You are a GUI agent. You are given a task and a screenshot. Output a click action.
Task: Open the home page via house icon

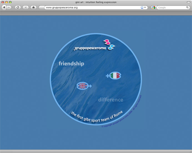point(33,8)
